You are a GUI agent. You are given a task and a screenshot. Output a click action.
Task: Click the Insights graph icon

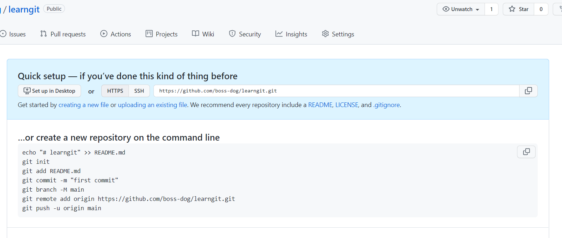279,34
